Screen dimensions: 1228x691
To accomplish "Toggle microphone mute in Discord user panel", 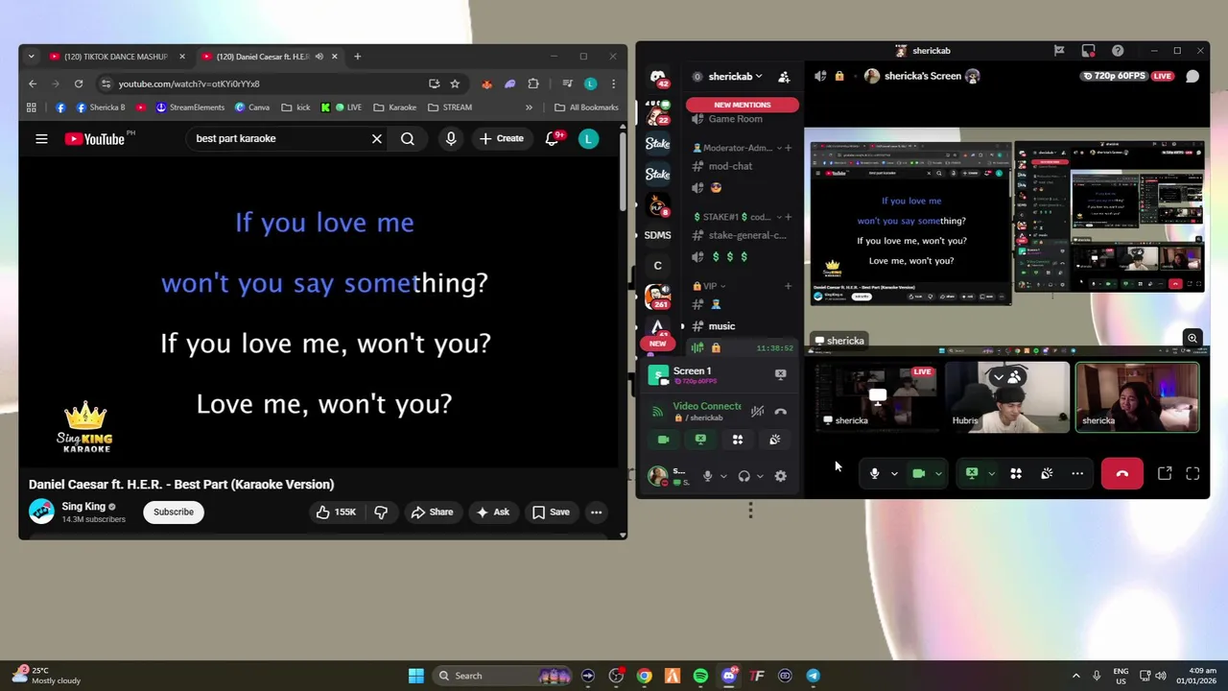I will pyautogui.click(x=707, y=476).
